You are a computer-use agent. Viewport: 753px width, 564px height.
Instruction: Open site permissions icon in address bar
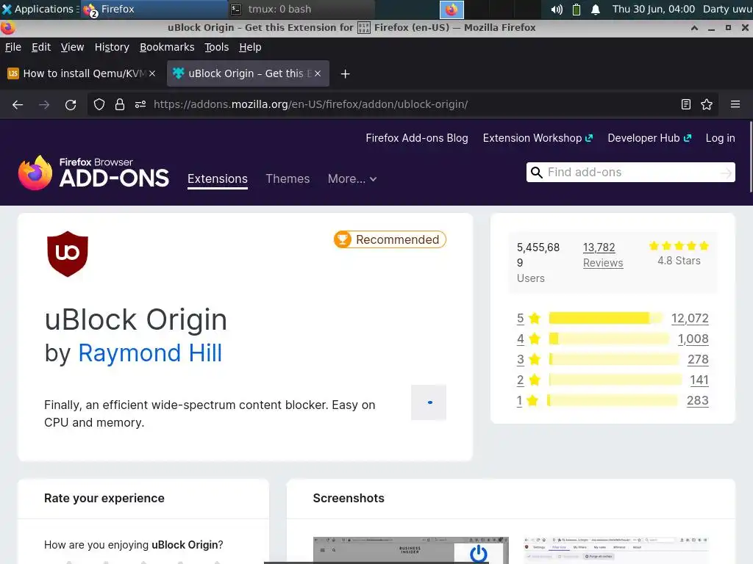(140, 104)
